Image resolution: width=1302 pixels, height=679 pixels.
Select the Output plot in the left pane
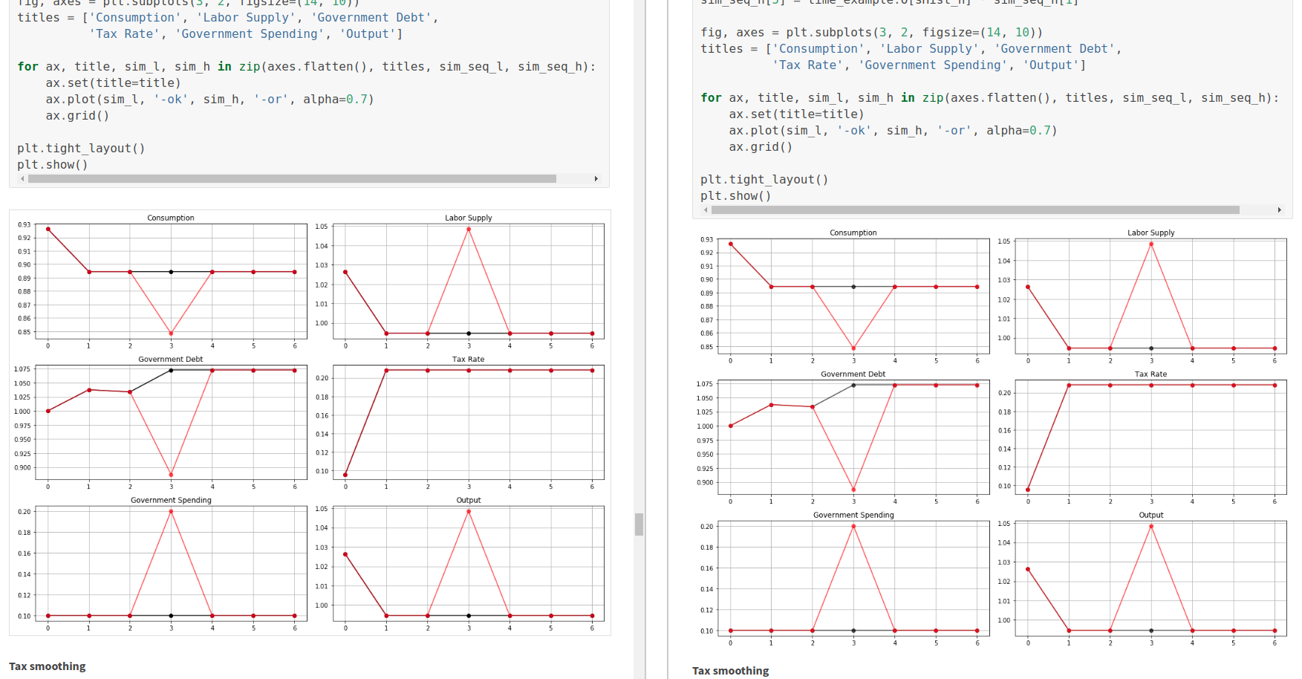(x=468, y=563)
